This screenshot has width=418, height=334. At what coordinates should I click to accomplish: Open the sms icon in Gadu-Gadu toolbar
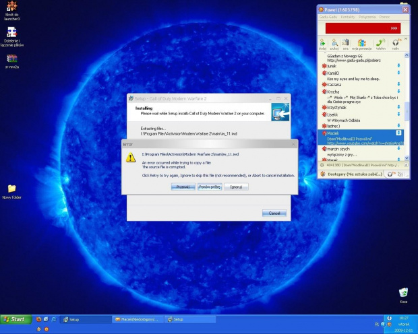point(345,43)
